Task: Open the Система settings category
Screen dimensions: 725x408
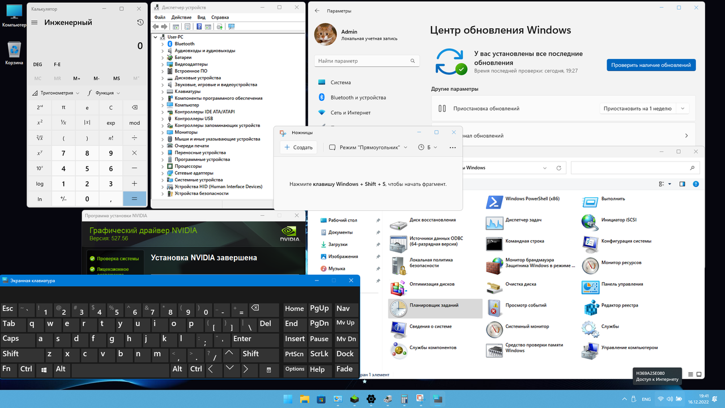Action: 340,82
